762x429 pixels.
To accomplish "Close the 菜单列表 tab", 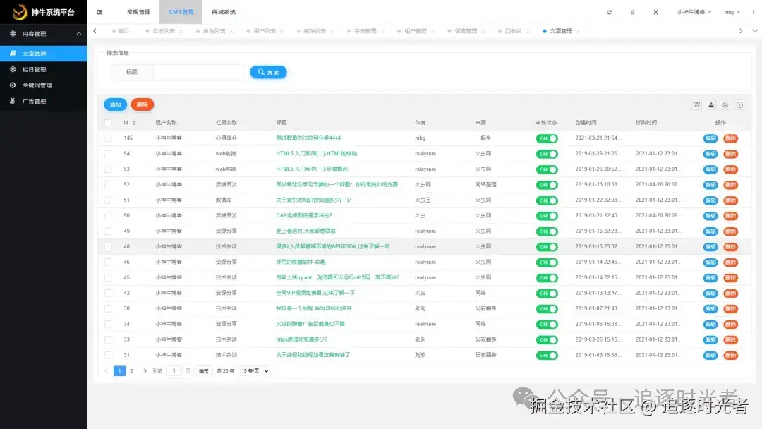I will [332, 32].
